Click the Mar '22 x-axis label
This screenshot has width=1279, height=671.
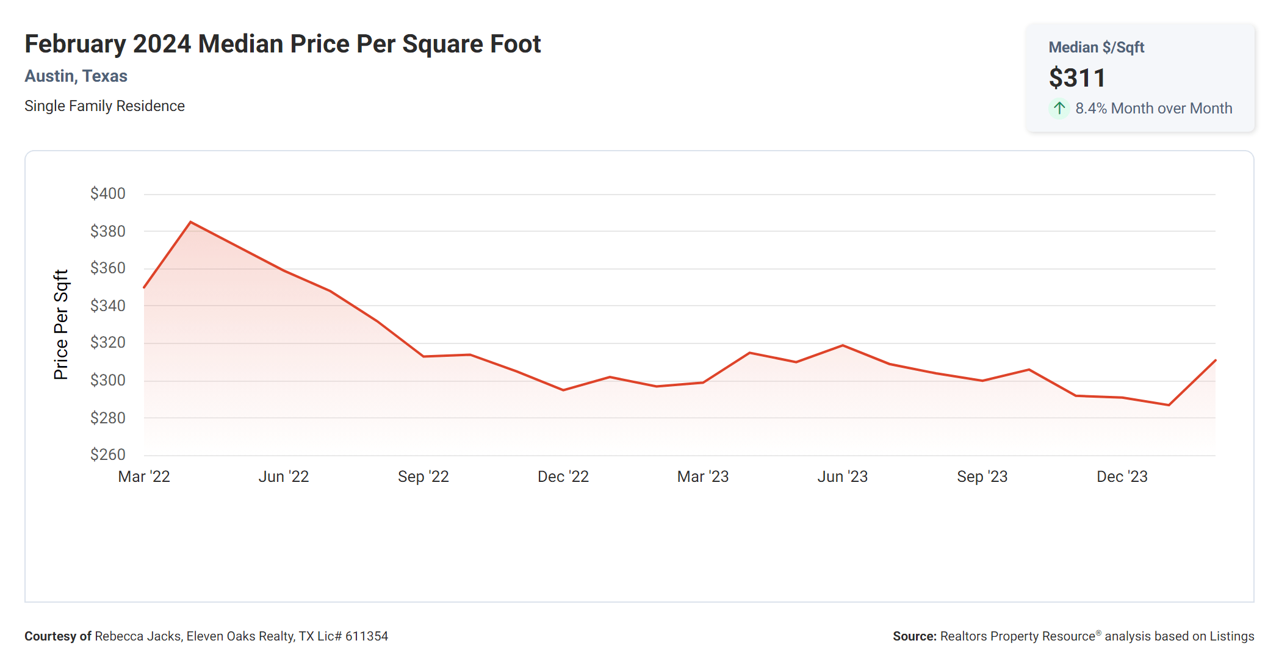144,476
